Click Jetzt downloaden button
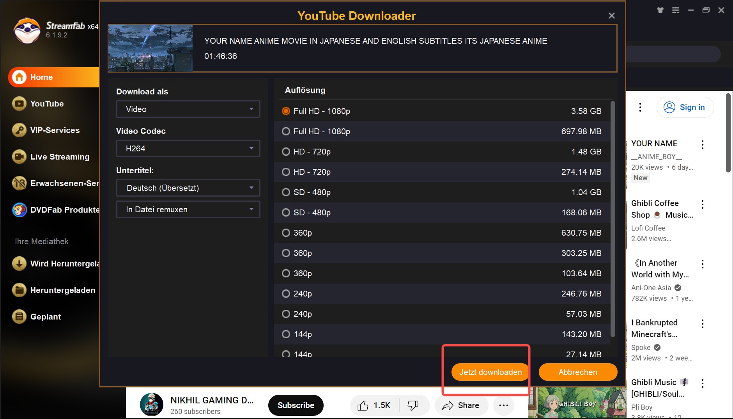Screen dimensions: 733x419 point(490,372)
